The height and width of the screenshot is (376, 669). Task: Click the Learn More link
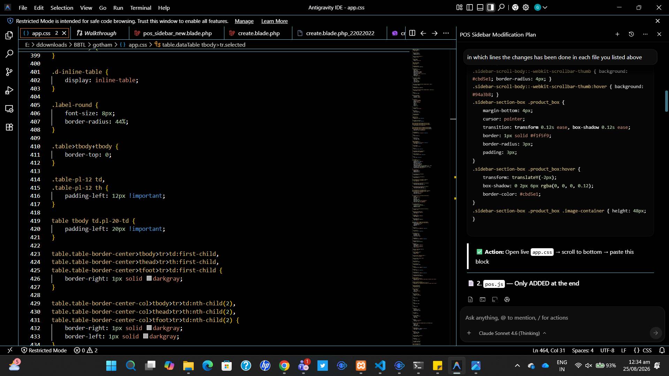(274, 21)
